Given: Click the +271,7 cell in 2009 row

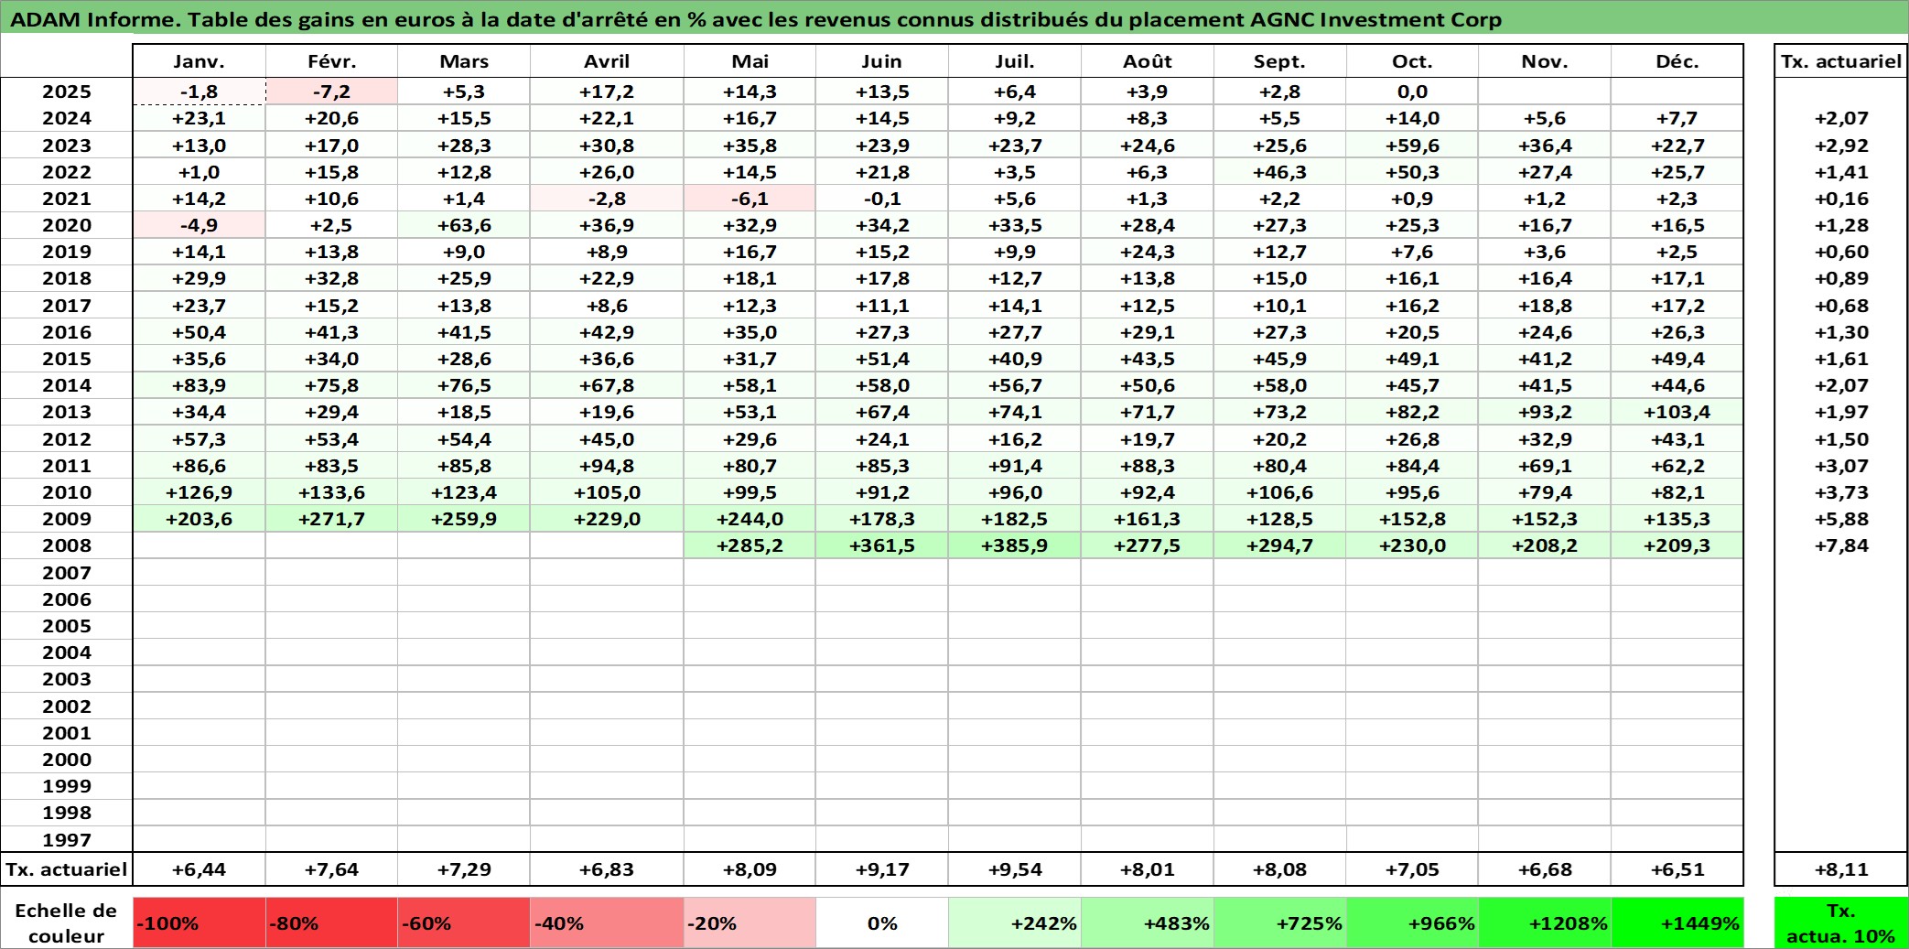Looking at the screenshot, I should 331,519.
